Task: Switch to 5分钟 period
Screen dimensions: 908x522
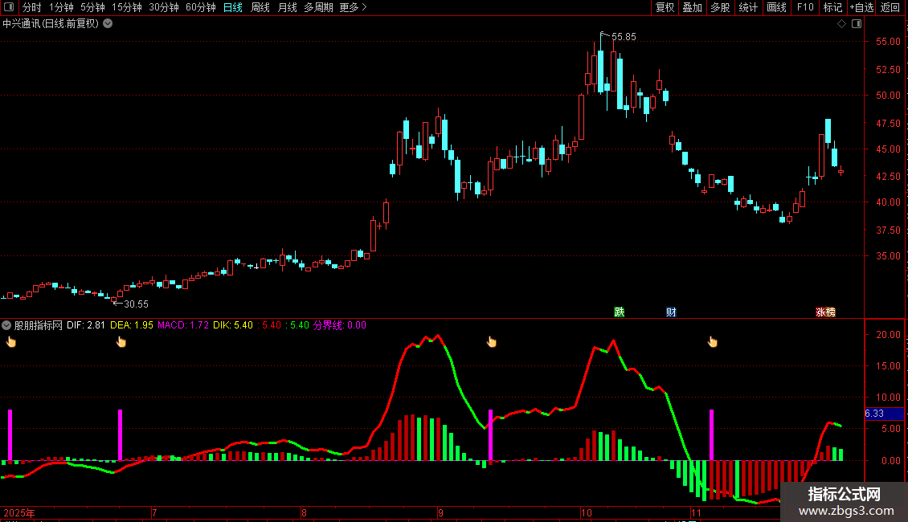Action: [92, 7]
